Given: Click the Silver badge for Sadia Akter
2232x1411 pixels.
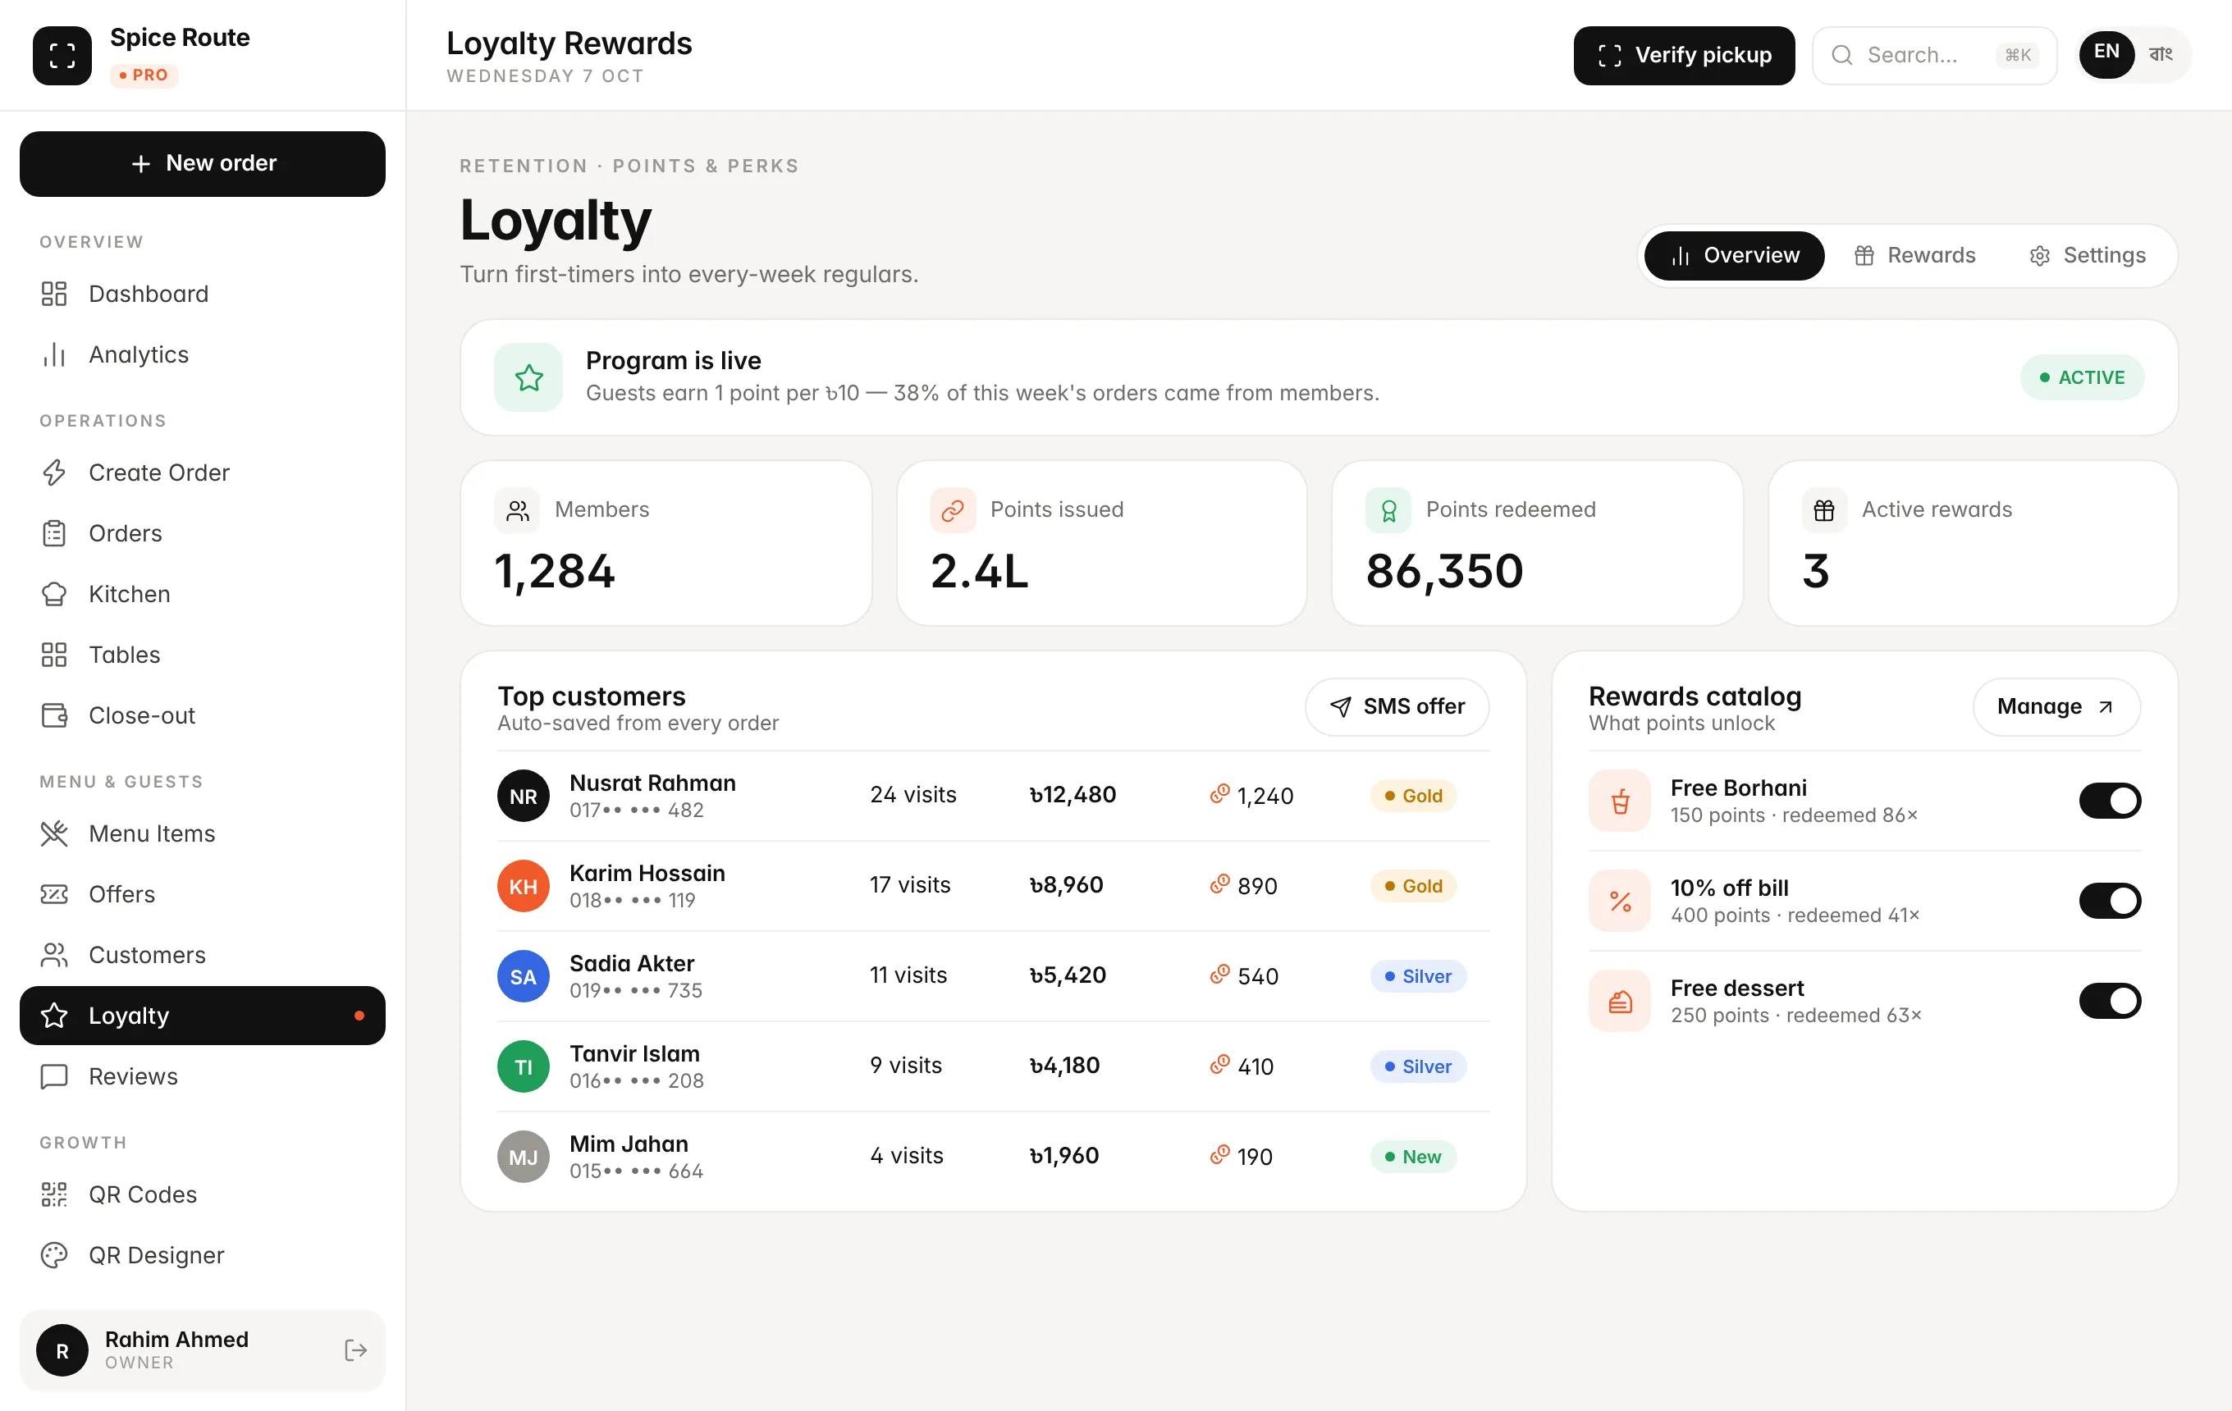Looking at the screenshot, I should click(1417, 975).
